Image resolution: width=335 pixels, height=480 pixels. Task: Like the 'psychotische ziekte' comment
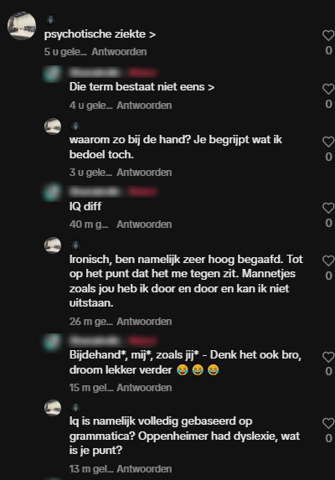tap(328, 35)
